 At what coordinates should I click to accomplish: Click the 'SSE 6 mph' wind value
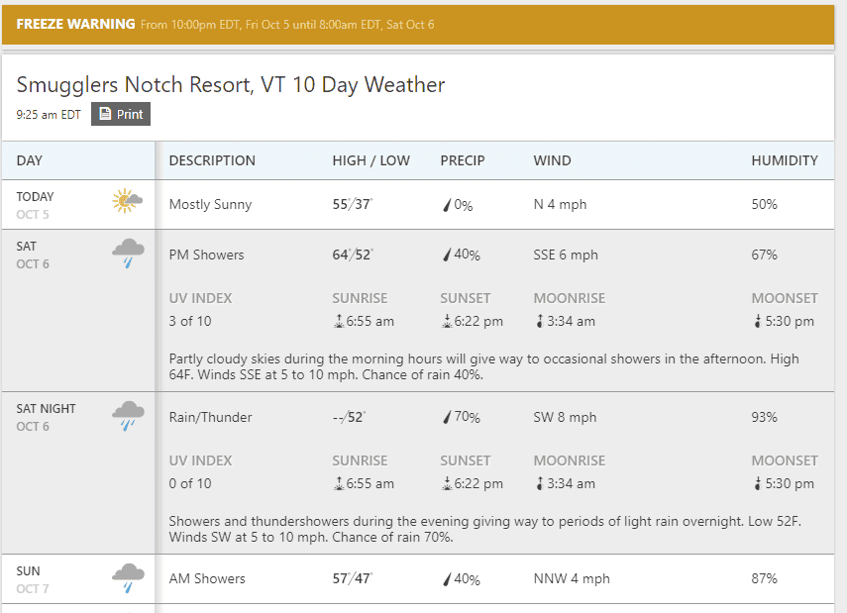click(566, 255)
